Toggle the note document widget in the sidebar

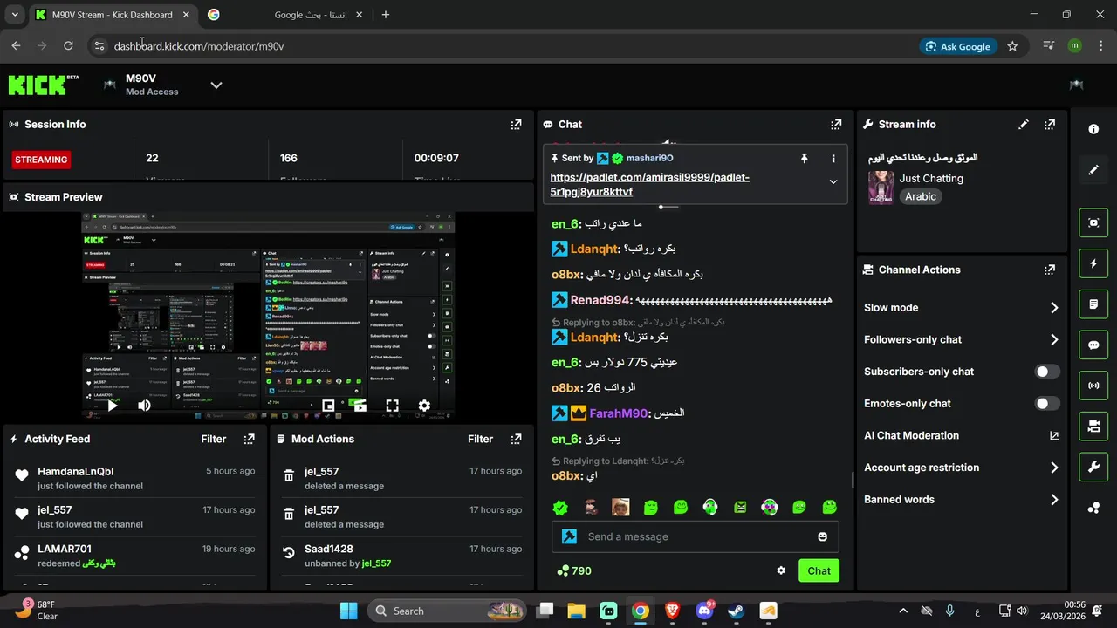point(1093,304)
